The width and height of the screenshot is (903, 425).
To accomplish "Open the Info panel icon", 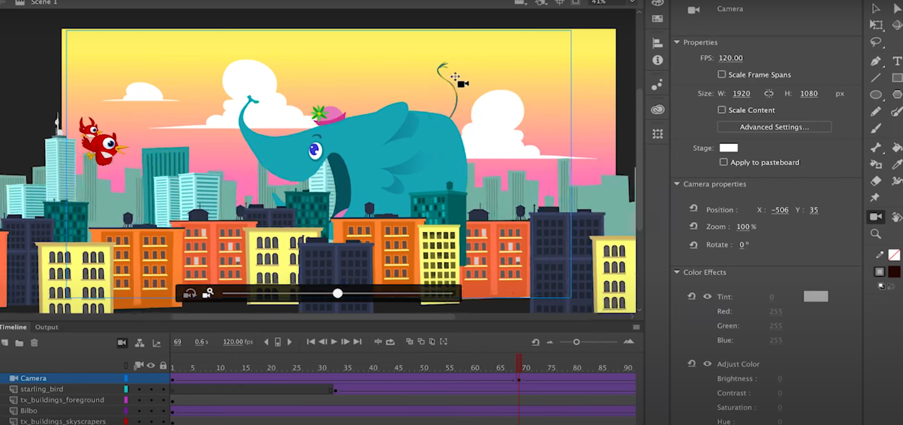I will click(657, 60).
